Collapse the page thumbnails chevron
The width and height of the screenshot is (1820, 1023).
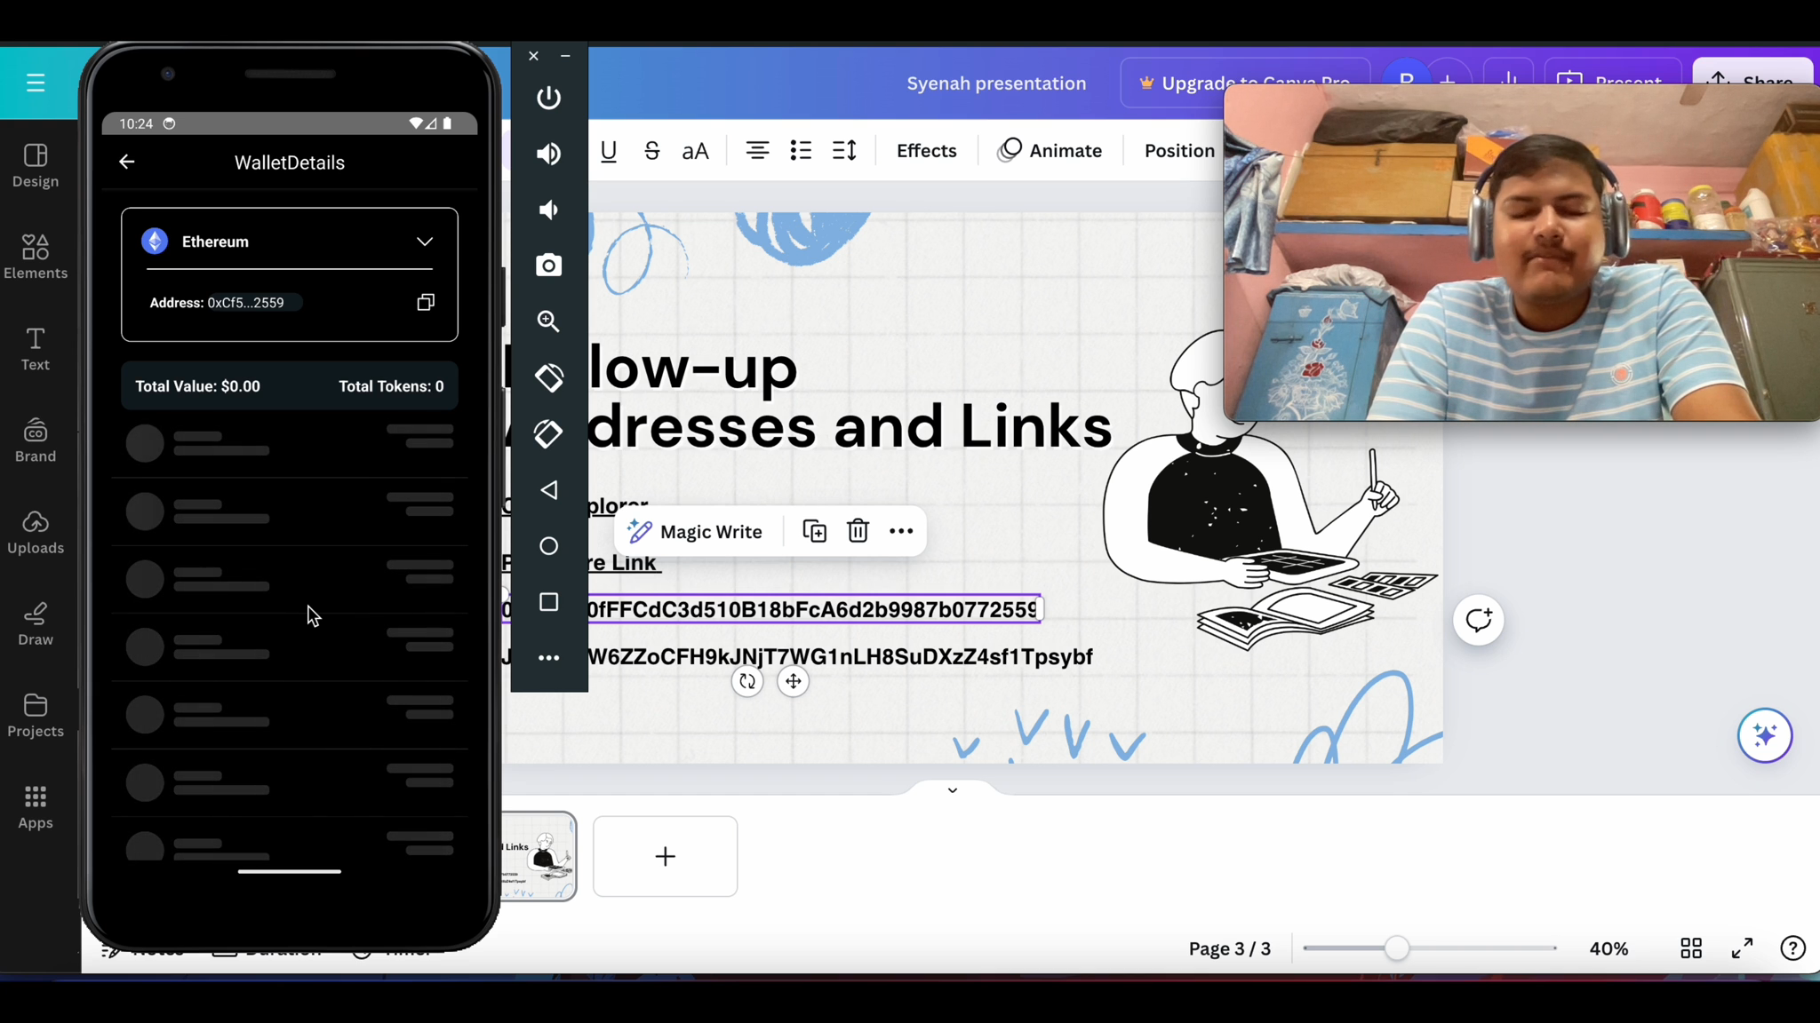[x=952, y=790]
